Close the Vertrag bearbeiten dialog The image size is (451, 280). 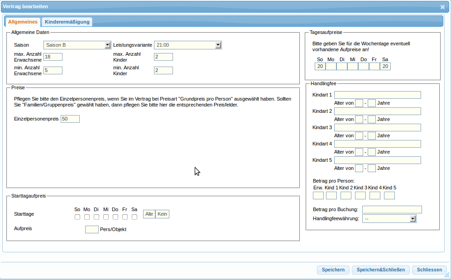pos(442,7)
